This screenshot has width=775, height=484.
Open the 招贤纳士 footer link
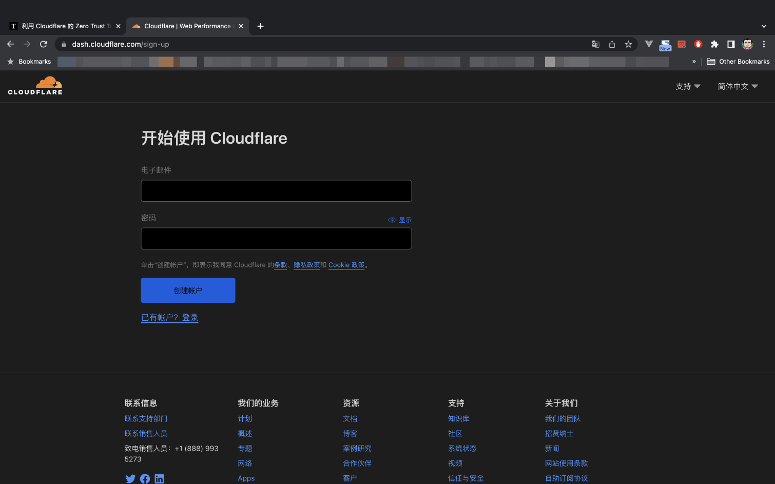click(x=559, y=434)
